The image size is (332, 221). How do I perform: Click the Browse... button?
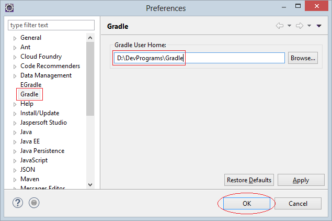[303, 58]
